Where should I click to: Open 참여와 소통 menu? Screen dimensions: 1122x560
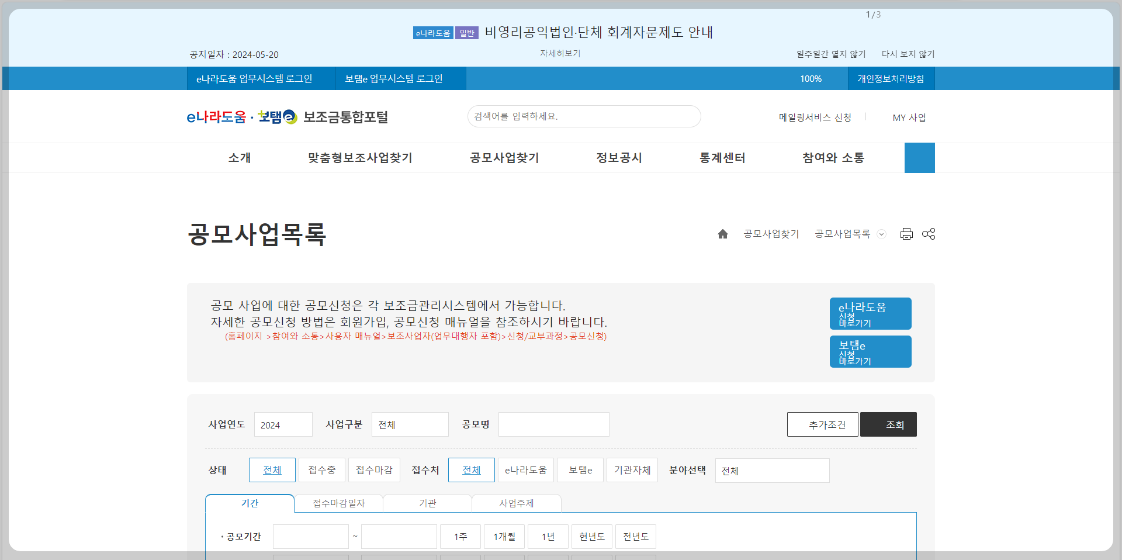pos(833,158)
